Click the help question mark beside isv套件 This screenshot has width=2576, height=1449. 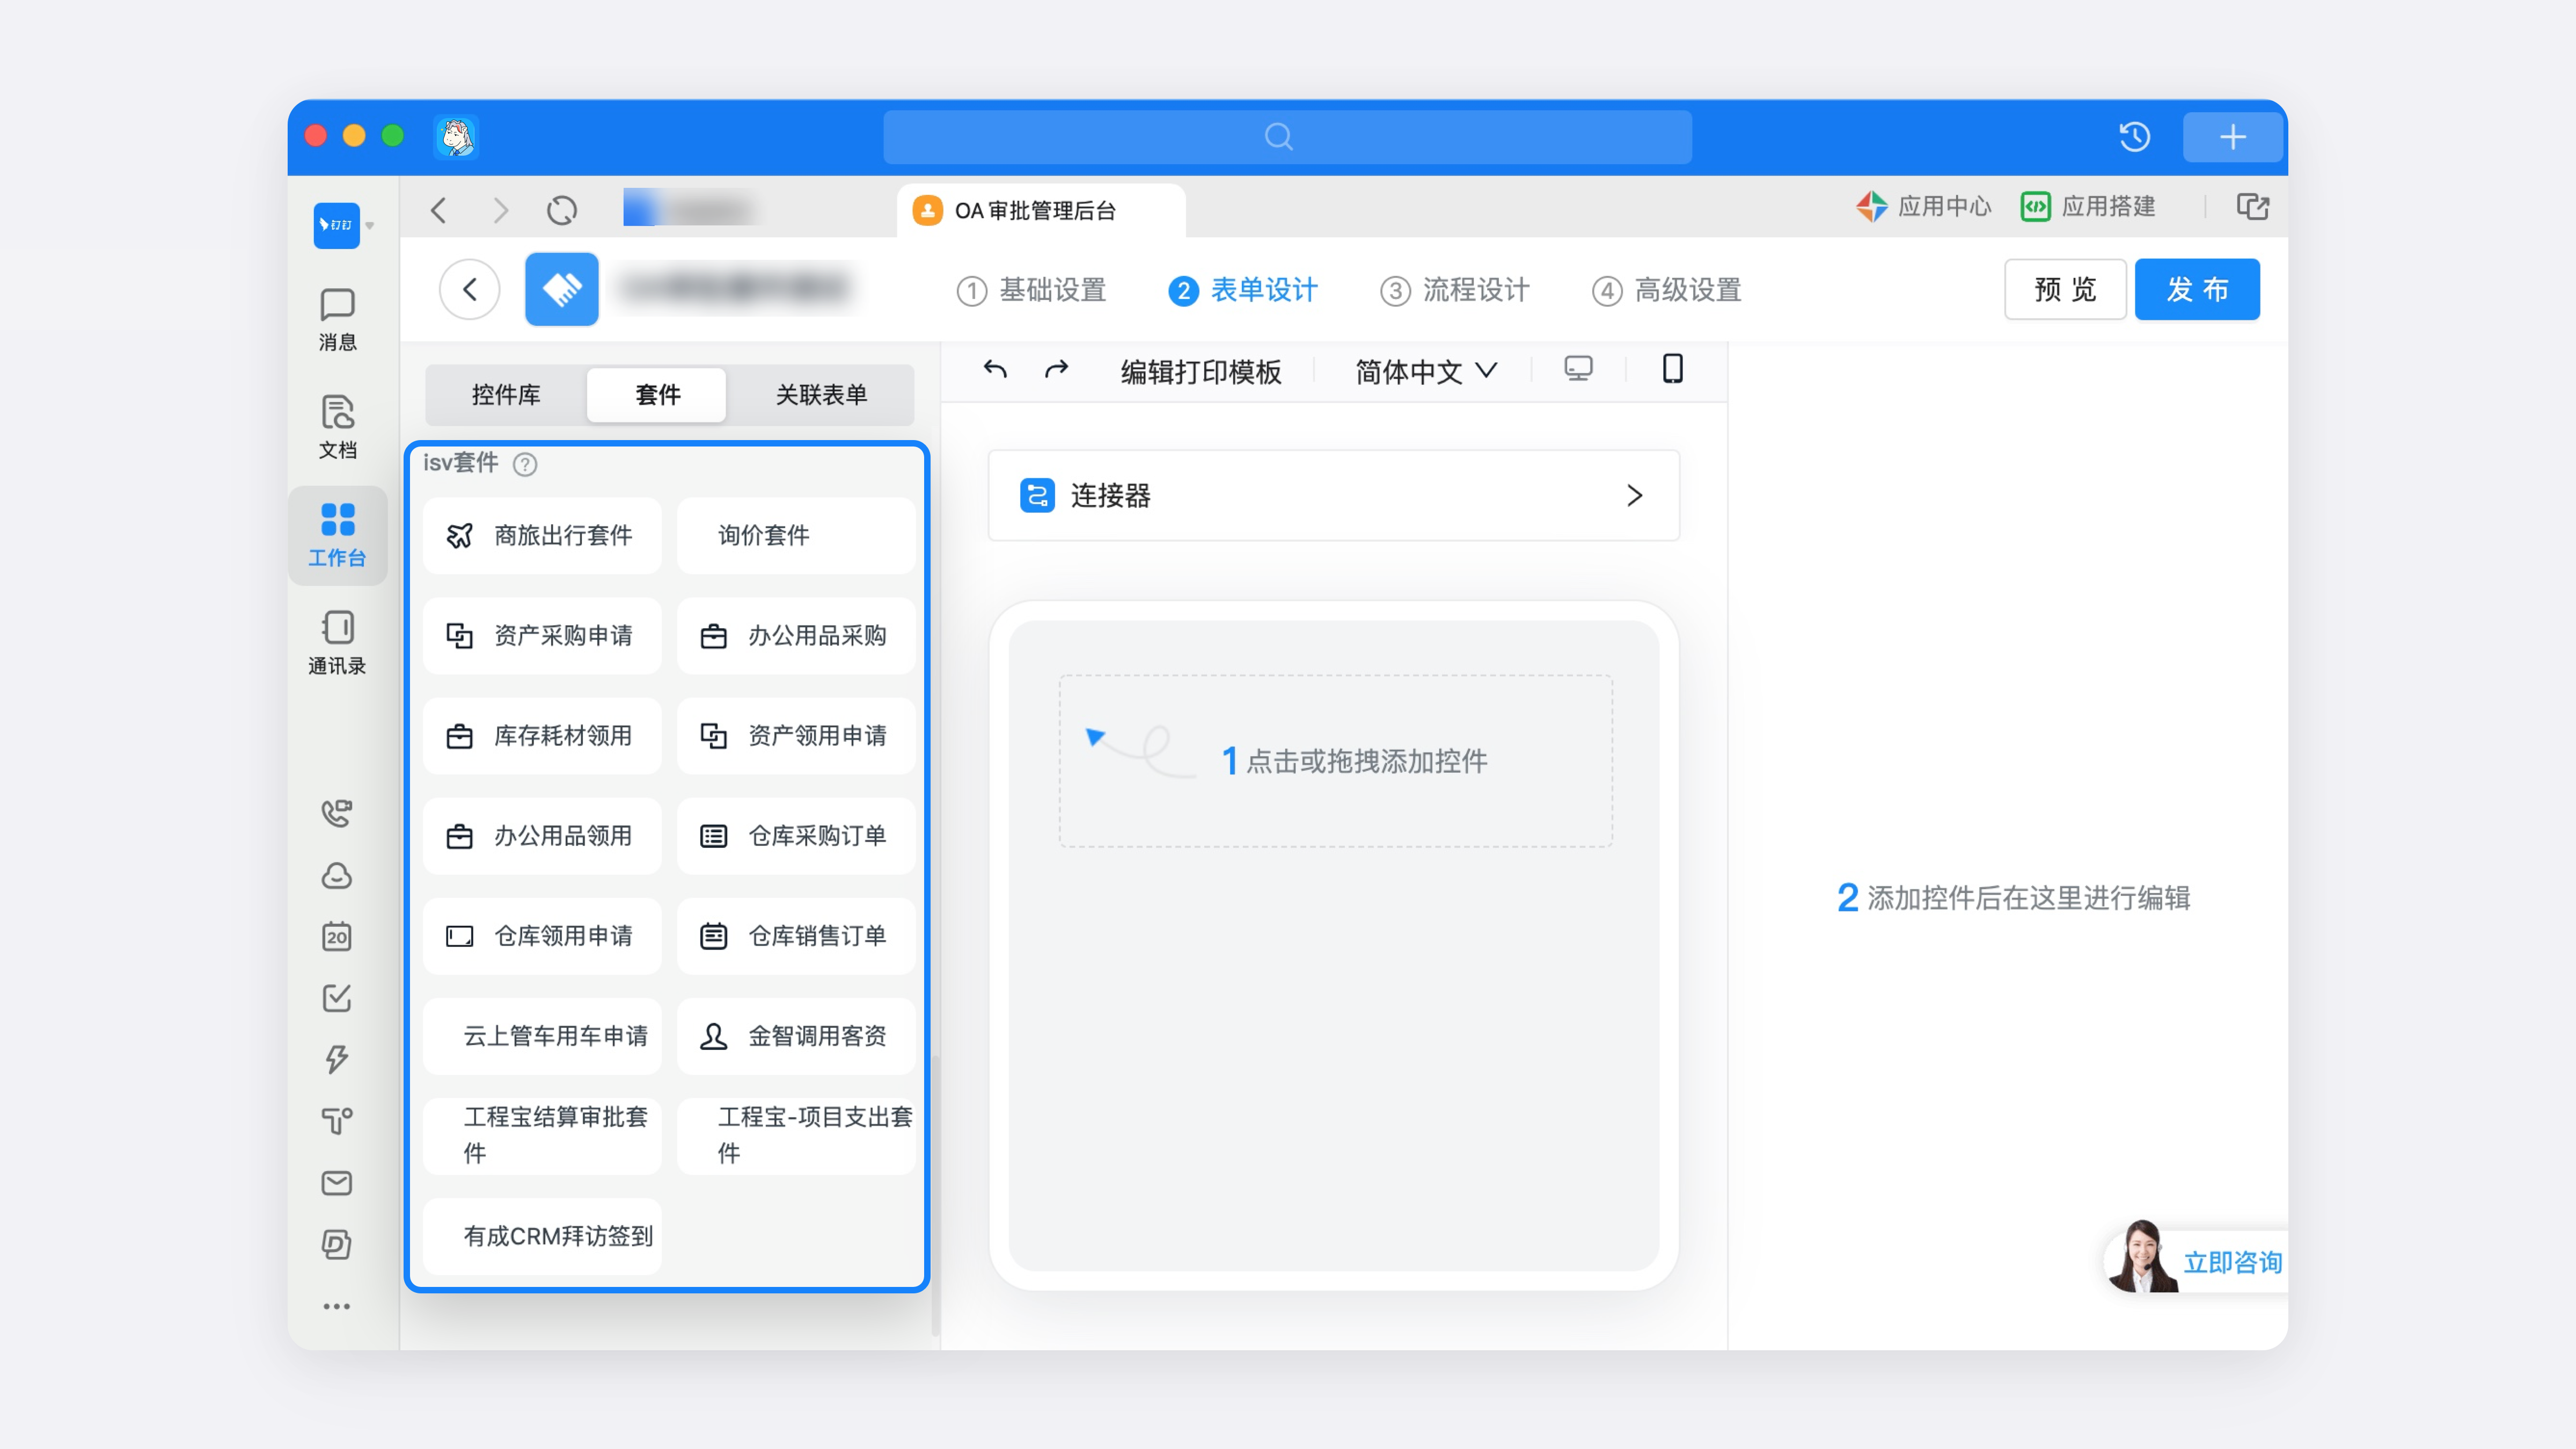pyautogui.click(x=525, y=464)
